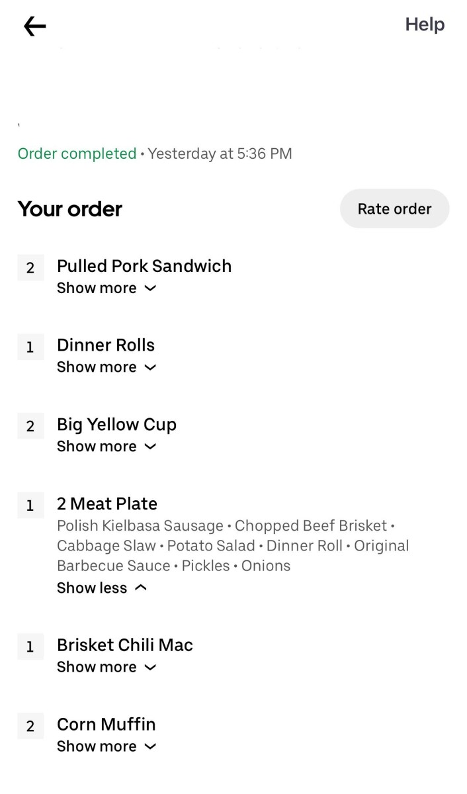Collapse 2 Meat Plate with Show less
This screenshot has height=794, width=467.
(102, 588)
